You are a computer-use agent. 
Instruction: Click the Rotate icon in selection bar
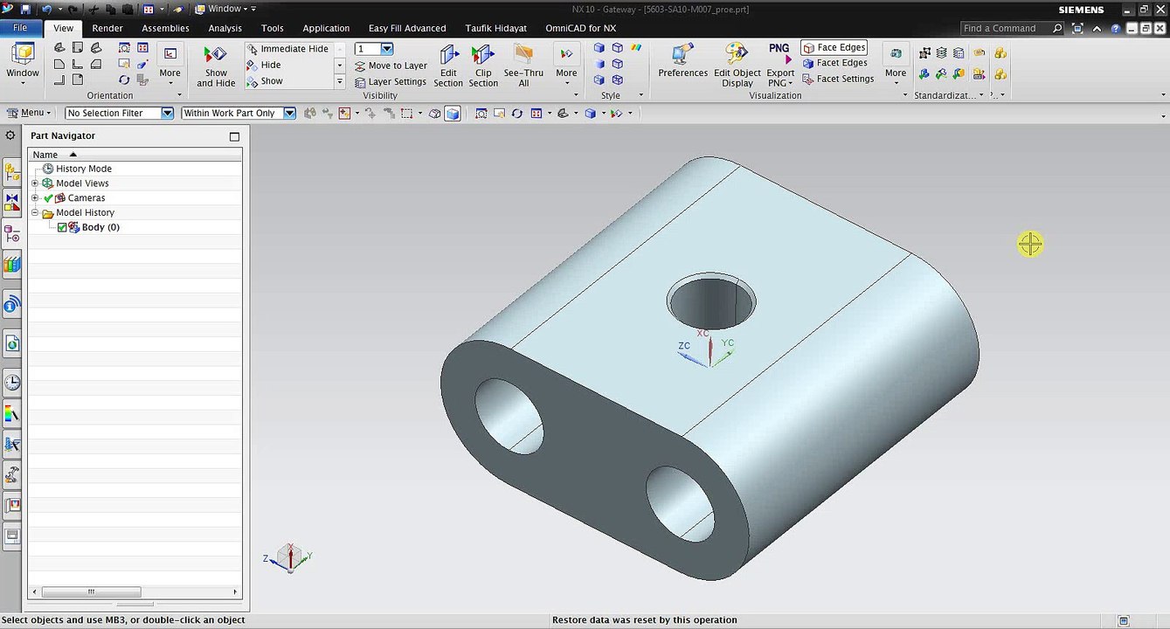click(x=517, y=114)
